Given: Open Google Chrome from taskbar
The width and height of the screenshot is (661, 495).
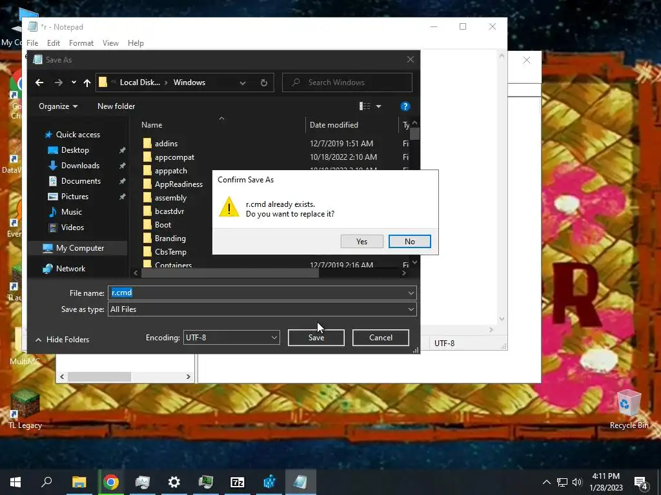Looking at the screenshot, I should [x=111, y=482].
